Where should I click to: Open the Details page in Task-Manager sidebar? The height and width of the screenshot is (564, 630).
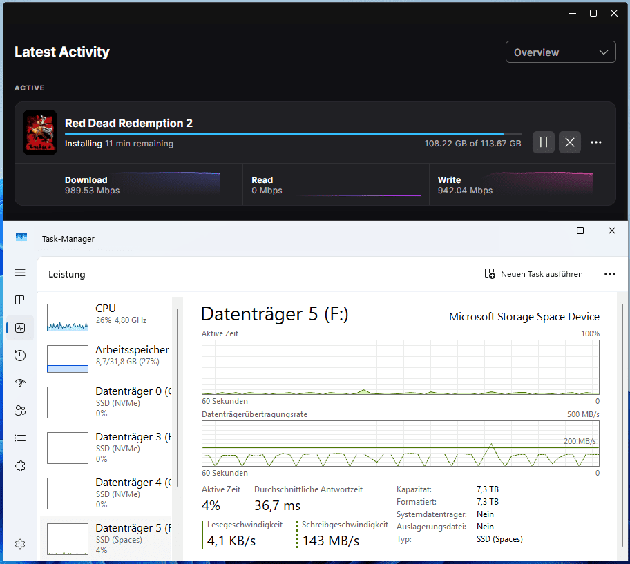(x=20, y=438)
